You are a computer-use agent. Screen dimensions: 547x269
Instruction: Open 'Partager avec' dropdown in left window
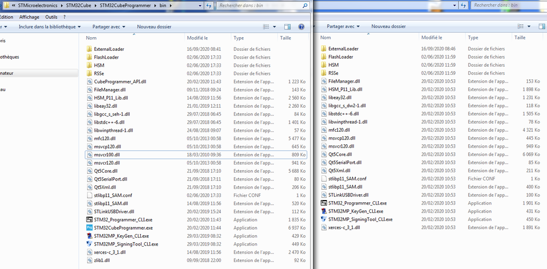click(x=109, y=27)
